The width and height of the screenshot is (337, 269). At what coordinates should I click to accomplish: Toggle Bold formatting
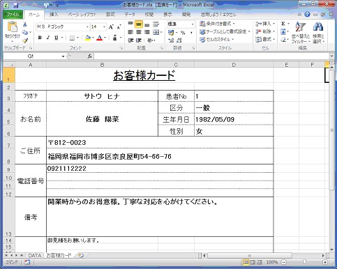click(40, 38)
